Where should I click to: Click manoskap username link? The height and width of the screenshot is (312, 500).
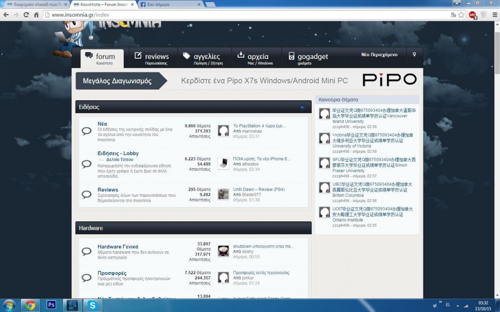[252, 131]
